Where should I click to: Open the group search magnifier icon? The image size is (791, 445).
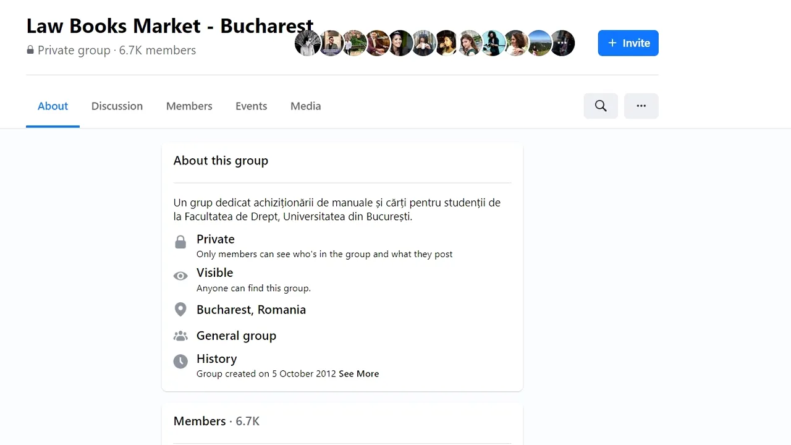601,106
